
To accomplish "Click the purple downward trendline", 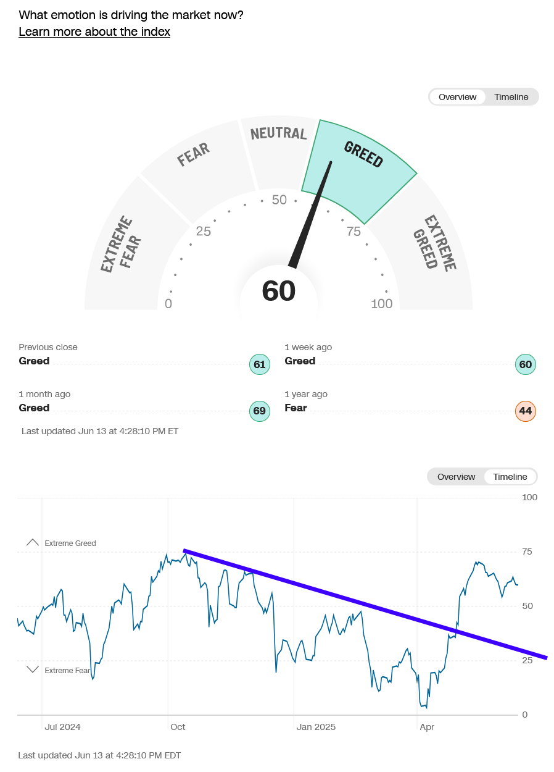I will tap(365, 603).
